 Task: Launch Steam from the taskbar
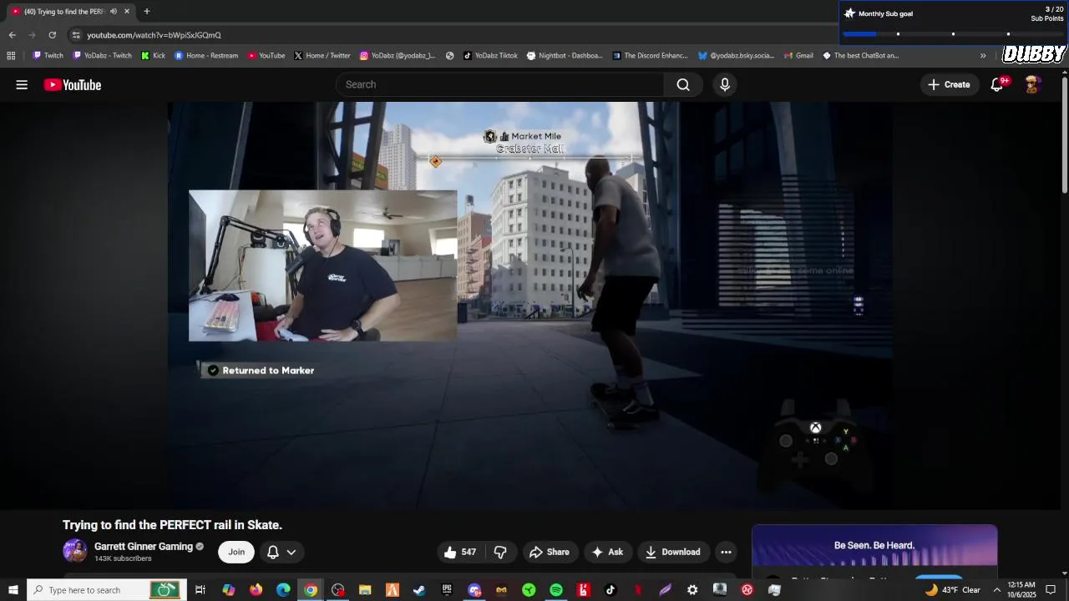click(419, 590)
